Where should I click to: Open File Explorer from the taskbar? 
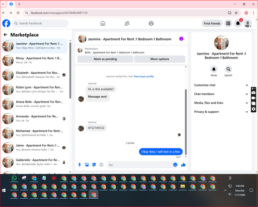pyautogui.click(x=183, y=186)
